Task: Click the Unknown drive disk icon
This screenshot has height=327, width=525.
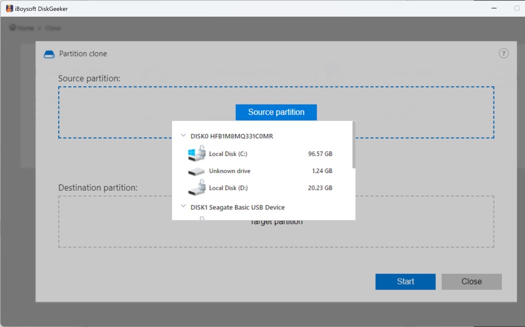Action: point(196,171)
